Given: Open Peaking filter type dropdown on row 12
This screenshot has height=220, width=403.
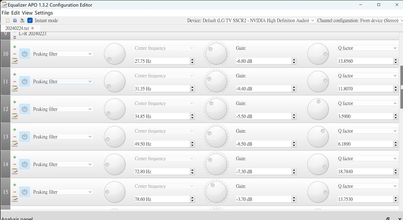Looking at the screenshot, I should tap(63, 109).
